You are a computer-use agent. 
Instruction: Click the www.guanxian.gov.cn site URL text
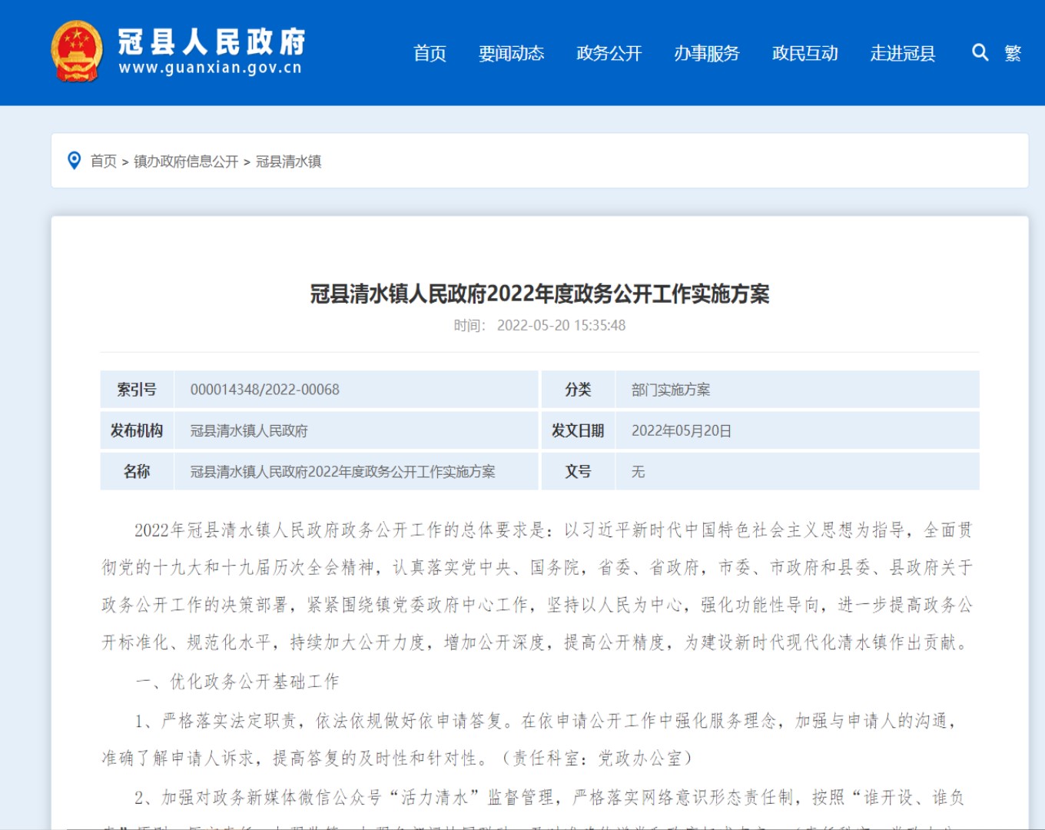[211, 68]
